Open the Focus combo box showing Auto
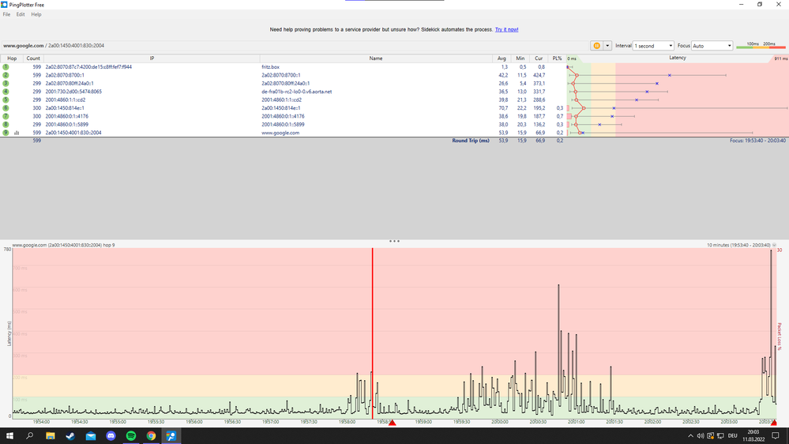789x444 pixels. point(712,45)
